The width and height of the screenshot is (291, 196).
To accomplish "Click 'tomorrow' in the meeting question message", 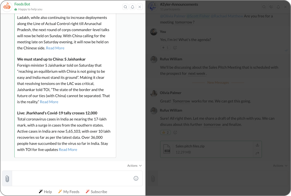I will pyautogui.click(x=184, y=22).
